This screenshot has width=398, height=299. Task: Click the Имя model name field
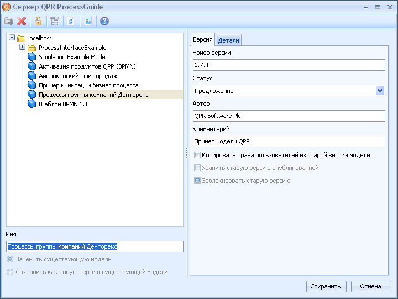click(x=95, y=246)
